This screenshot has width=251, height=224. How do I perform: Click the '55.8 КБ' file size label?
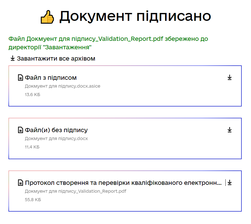[33, 200]
